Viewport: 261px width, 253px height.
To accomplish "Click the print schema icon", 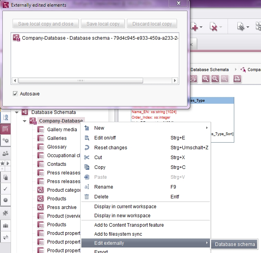I will (237, 79).
